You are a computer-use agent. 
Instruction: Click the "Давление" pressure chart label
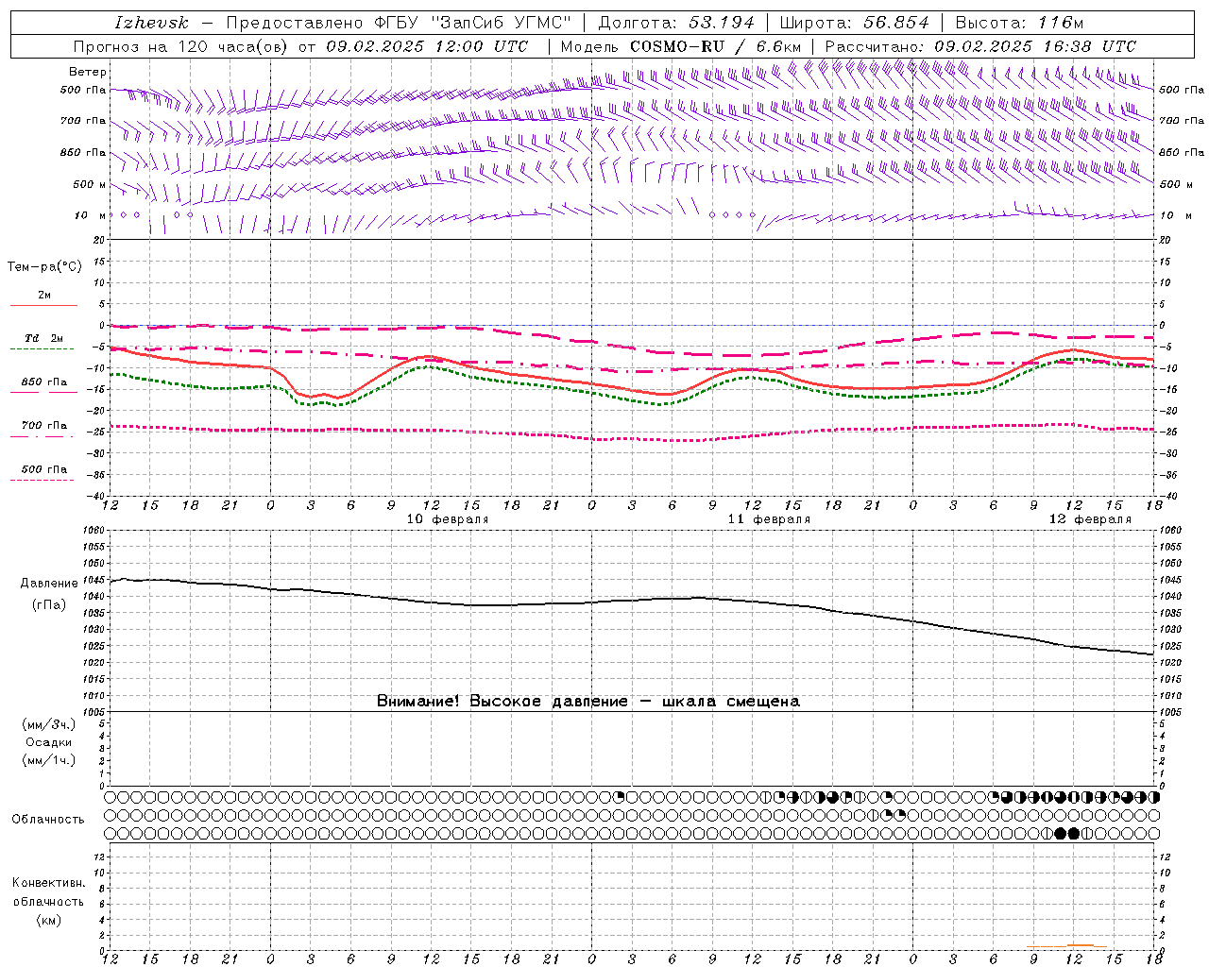coord(49,584)
